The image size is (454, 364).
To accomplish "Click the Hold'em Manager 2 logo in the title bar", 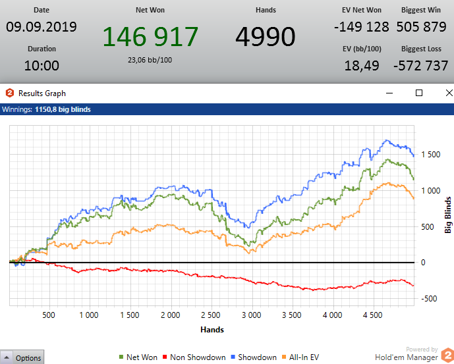I will click(10, 93).
